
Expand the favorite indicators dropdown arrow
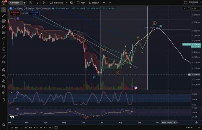click(67, 3)
